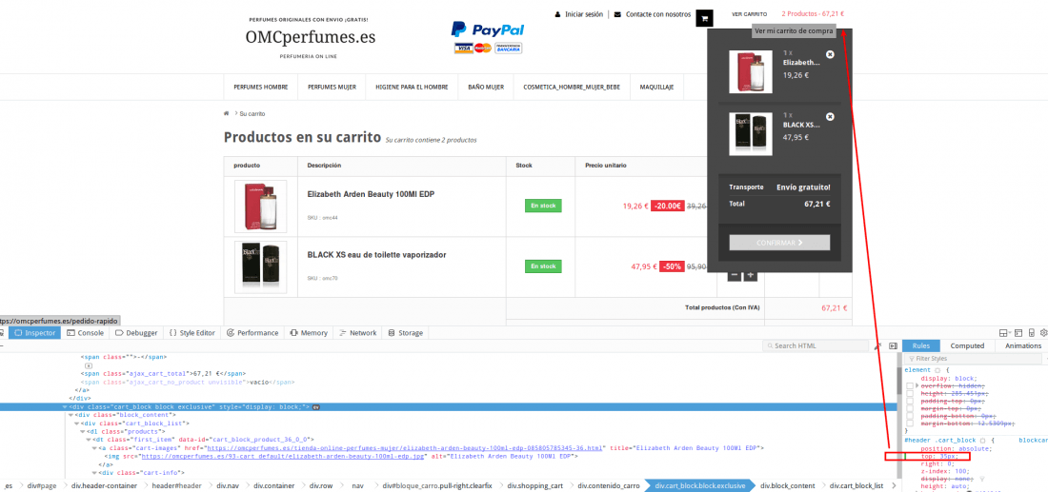Switch to the Console tab
This screenshot has width=1048, height=492.
pos(84,332)
